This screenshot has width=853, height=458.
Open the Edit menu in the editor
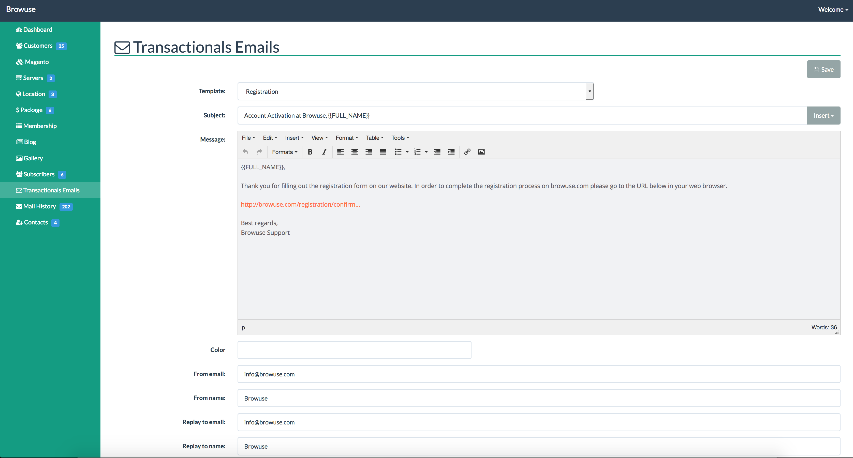pyautogui.click(x=270, y=138)
